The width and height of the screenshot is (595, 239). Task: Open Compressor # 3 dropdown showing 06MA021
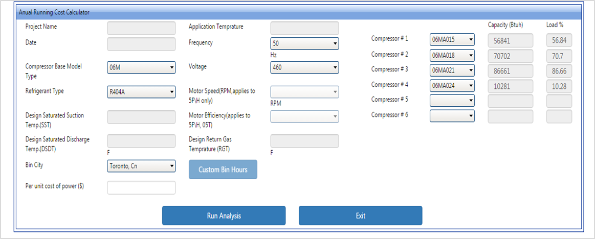(452, 70)
